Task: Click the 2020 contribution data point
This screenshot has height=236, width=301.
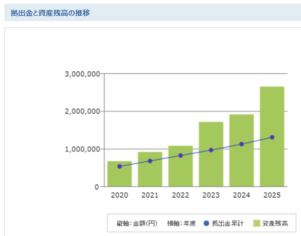Action: (x=119, y=167)
